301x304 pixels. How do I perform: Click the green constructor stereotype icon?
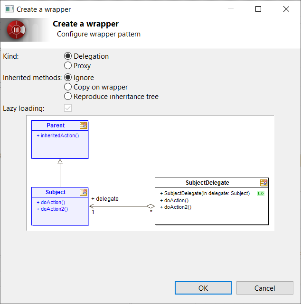coord(261,193)
